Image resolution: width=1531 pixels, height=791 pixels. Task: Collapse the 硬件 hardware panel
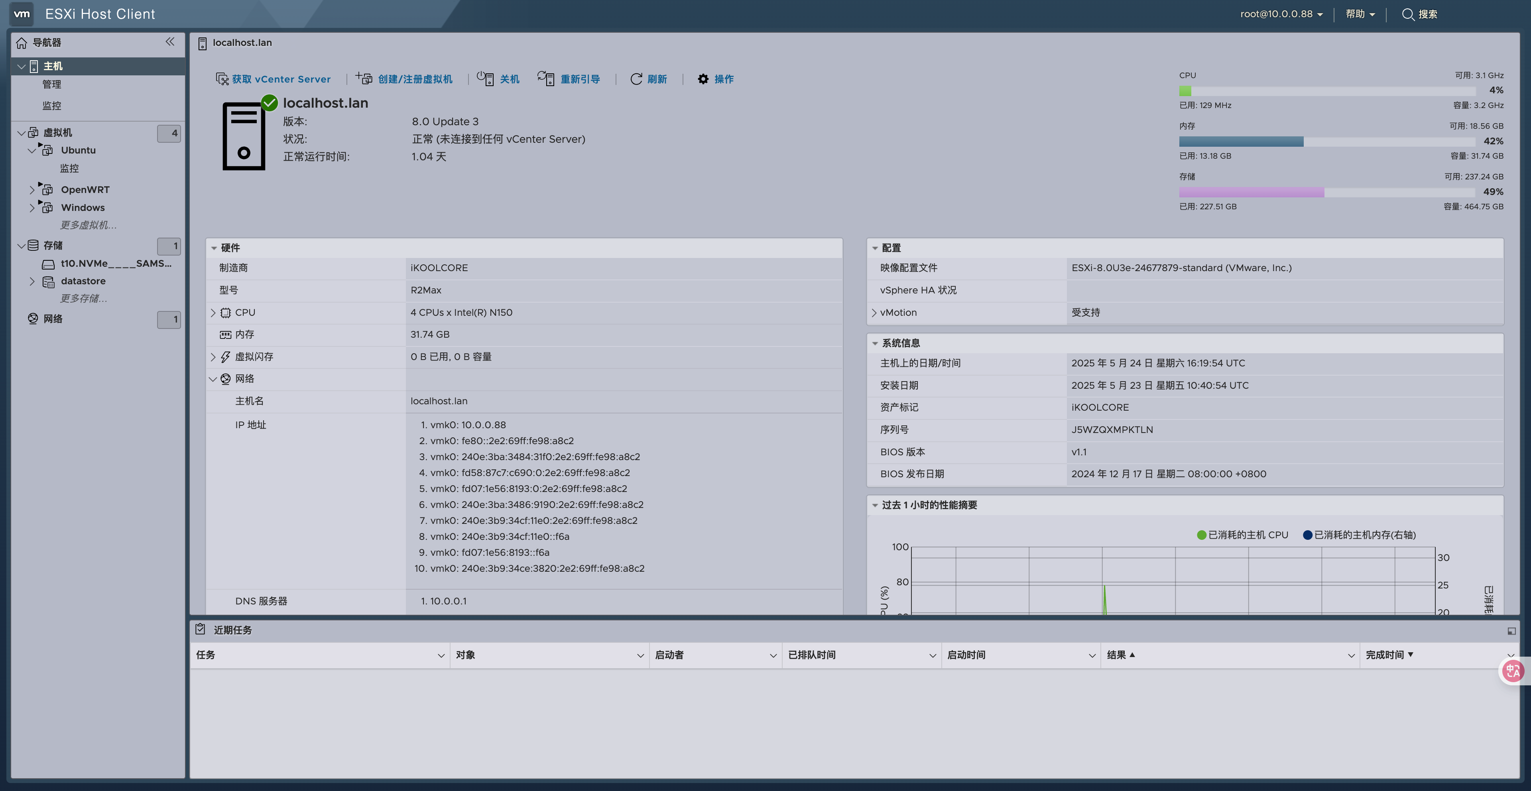tap(214, 248)
